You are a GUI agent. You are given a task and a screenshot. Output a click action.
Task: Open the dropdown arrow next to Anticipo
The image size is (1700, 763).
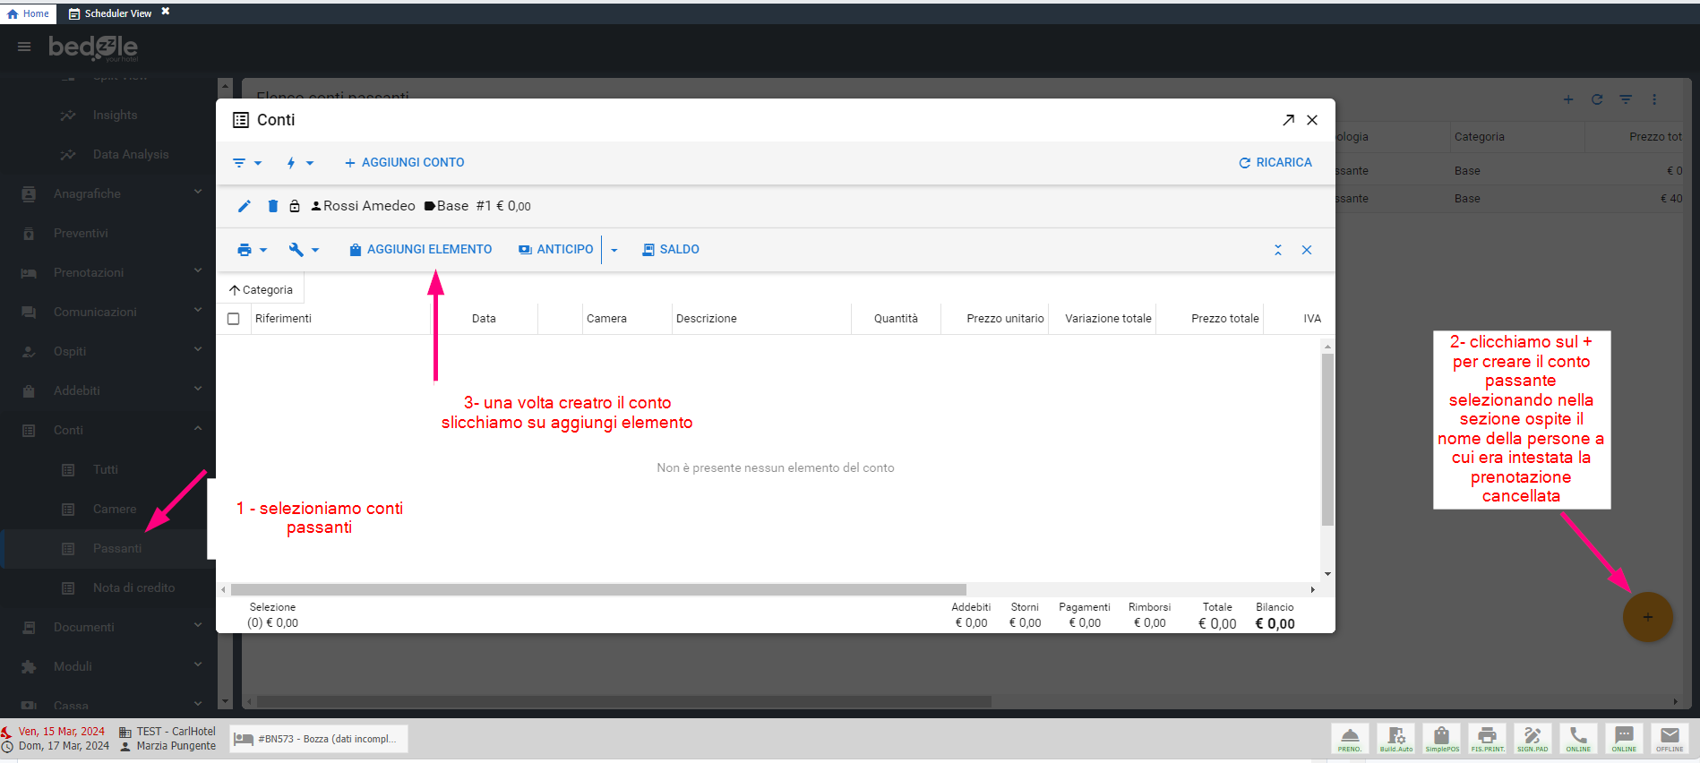614,251
